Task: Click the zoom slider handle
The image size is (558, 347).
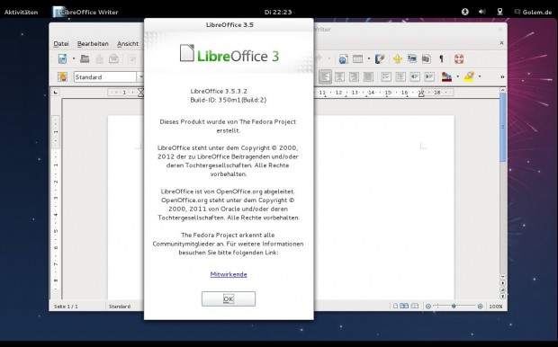Action: (454, 307)
